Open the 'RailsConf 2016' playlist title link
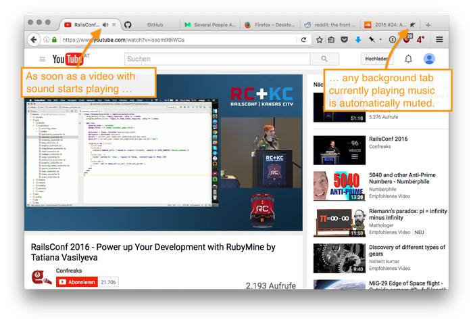 (x=389, y=139)
